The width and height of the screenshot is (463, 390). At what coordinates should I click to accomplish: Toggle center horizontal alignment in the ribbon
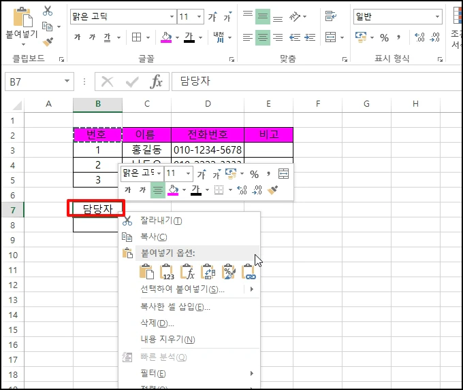(x=263, y=37)
